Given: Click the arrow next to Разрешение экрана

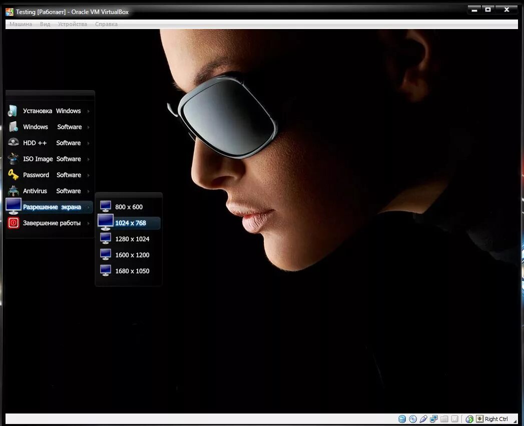Looking at the screenshot, I should tap(88, 207).
